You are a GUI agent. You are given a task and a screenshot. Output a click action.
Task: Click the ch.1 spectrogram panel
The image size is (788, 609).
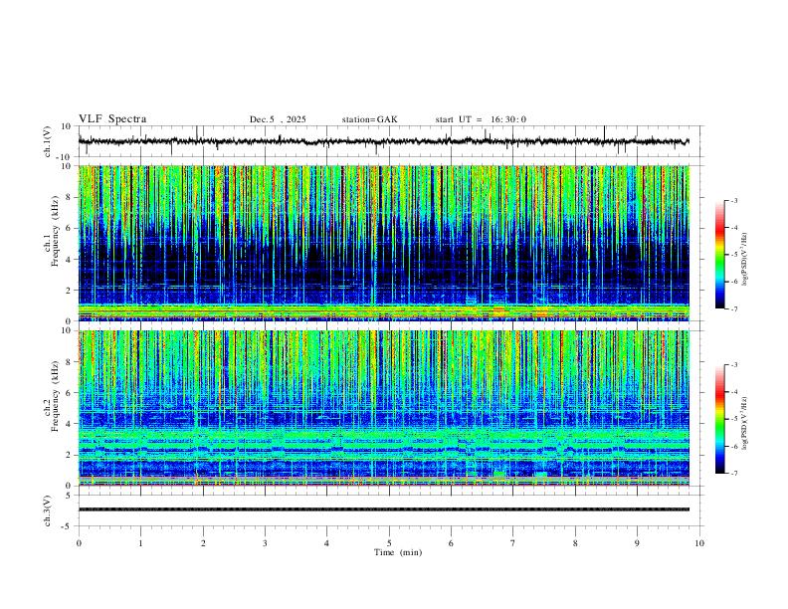pos(383,243)
